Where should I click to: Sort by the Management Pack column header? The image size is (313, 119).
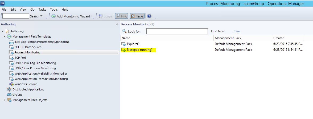pos(243,38)
